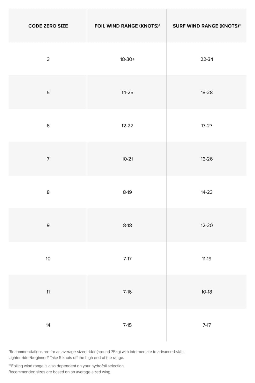The height and width of the screenshot is (383, 255).
Task: Select the 18-30+ foil range cell
Action: 127,59
